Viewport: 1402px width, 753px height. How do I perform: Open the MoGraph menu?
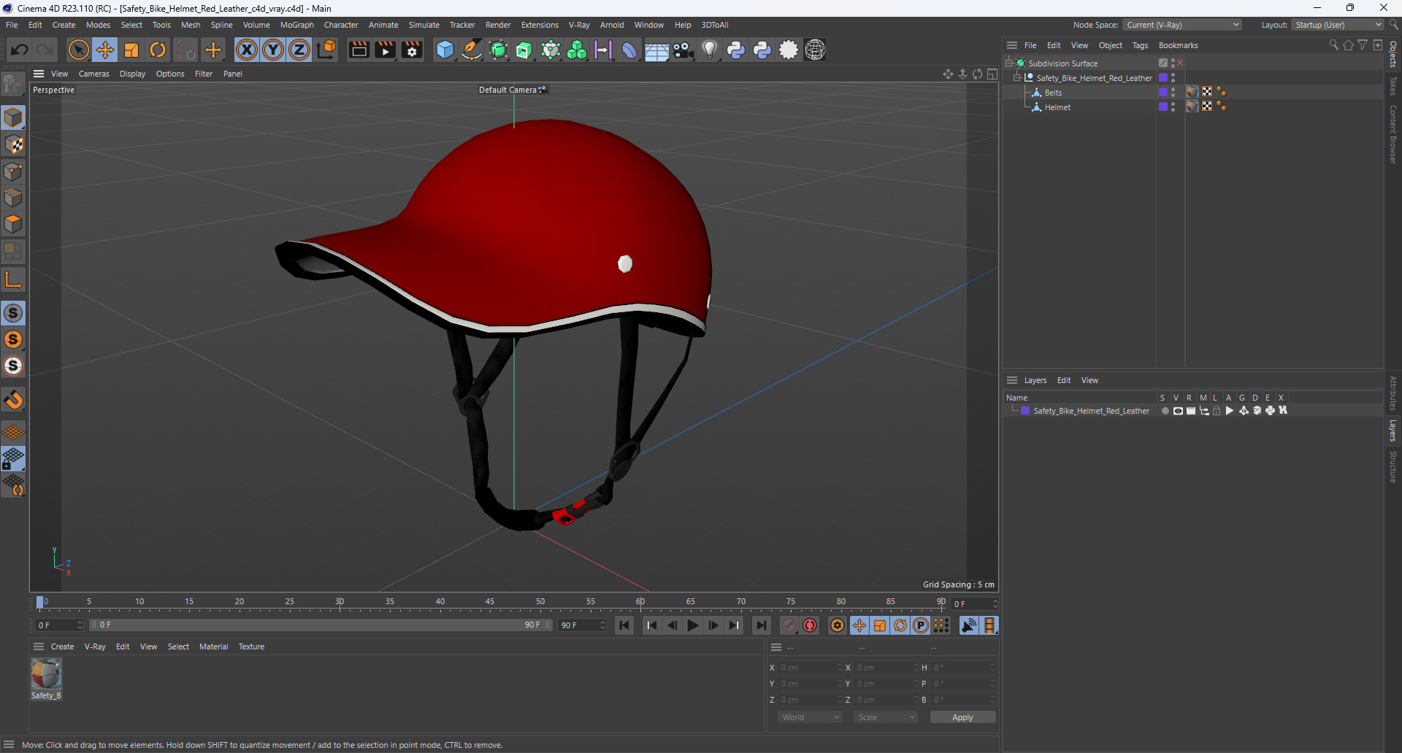pyautogui.click(x=297, y=25)
